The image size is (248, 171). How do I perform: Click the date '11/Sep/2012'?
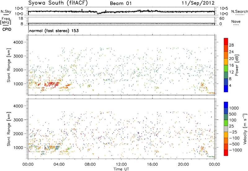tap(198, 3)
